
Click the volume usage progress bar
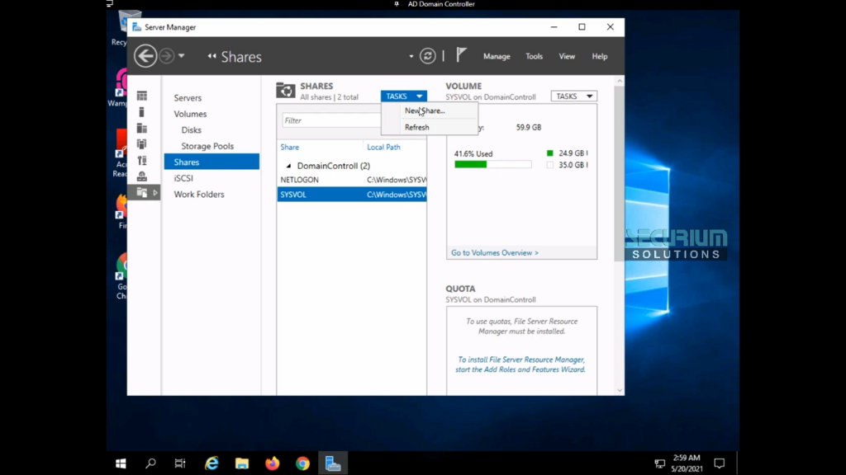(492, 164)
